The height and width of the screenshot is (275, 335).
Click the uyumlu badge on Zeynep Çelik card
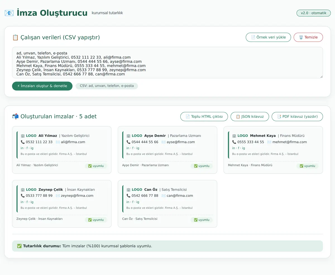click(x=96, y=220)
